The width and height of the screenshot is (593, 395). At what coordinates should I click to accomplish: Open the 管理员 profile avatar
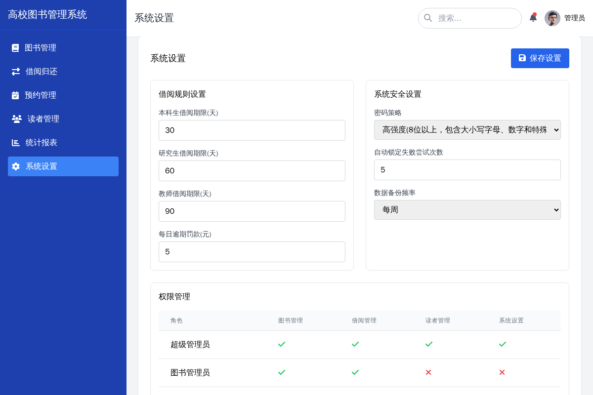click(x=552, y=18)
